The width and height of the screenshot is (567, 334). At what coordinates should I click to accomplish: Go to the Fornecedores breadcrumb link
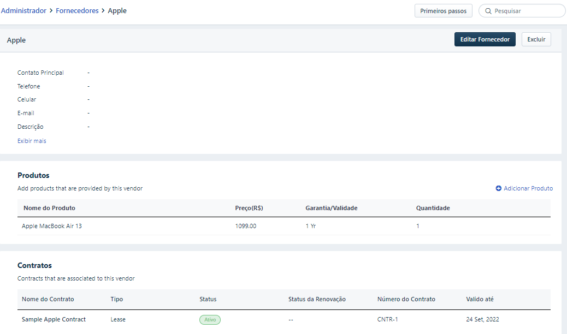(77, 10)
